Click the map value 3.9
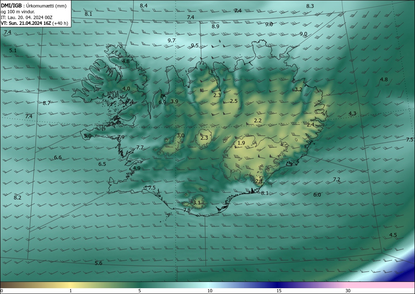415x294 pixels. (174, 101)
